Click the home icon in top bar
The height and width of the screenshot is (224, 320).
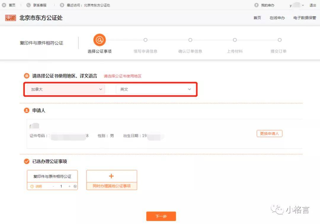[4, 5]
